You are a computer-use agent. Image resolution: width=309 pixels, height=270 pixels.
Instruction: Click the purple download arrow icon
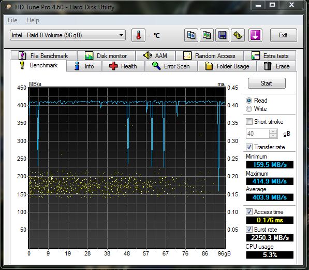coord(255,35)
